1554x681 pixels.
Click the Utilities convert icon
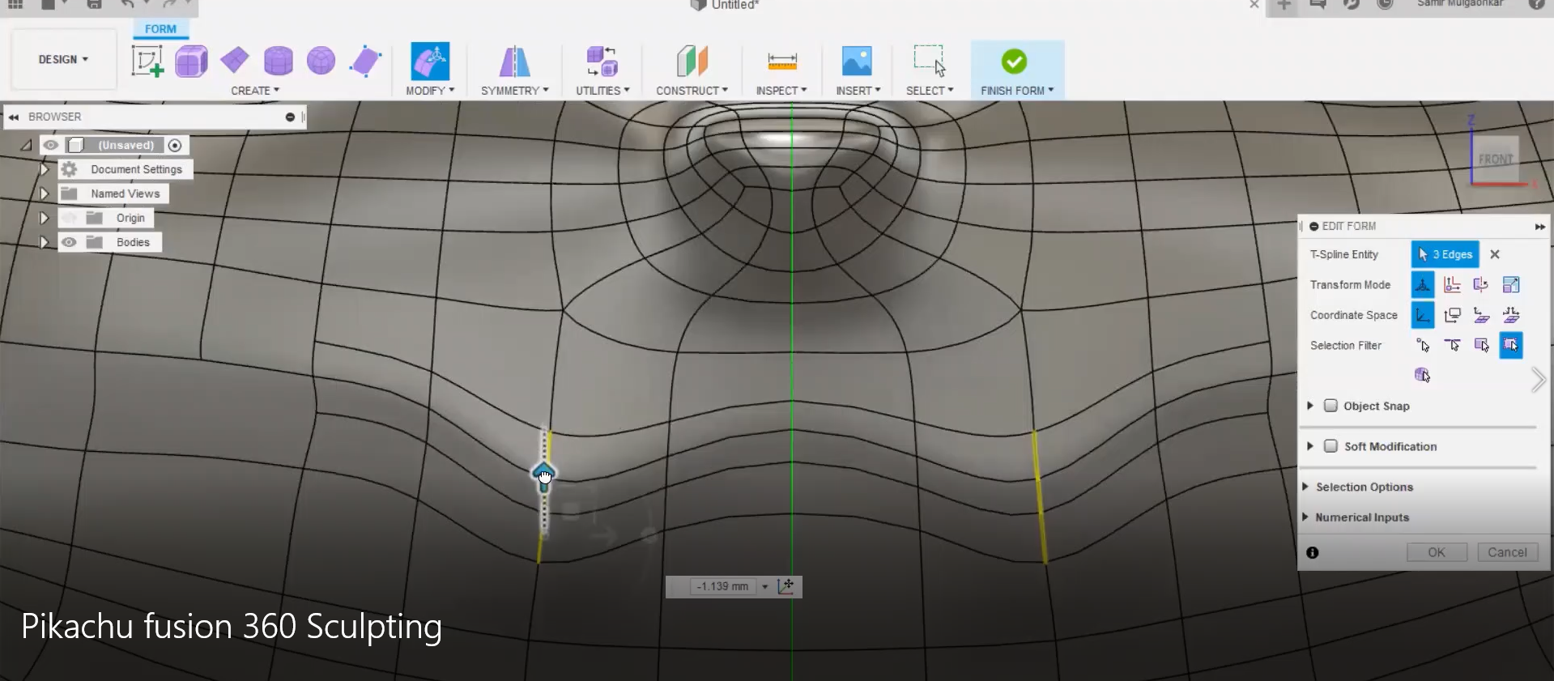point(602,62)
